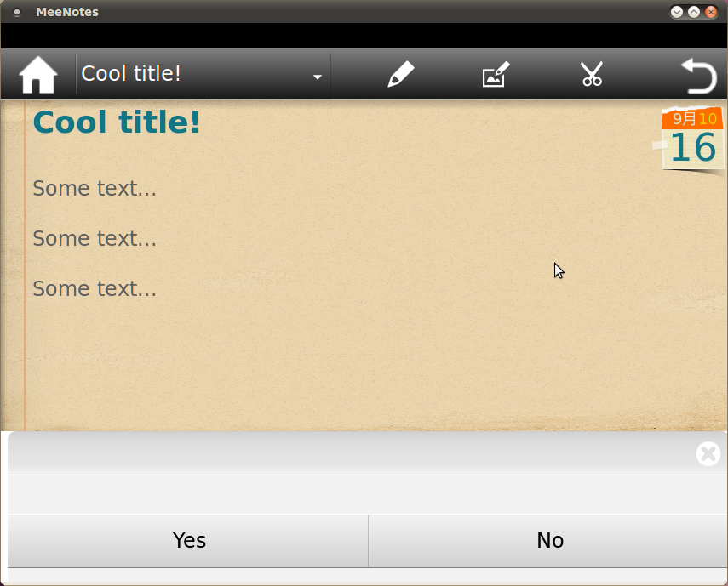Minimize the MeeNotes window
This screenshot has width=728, height=586.
(x=676, y=12)
